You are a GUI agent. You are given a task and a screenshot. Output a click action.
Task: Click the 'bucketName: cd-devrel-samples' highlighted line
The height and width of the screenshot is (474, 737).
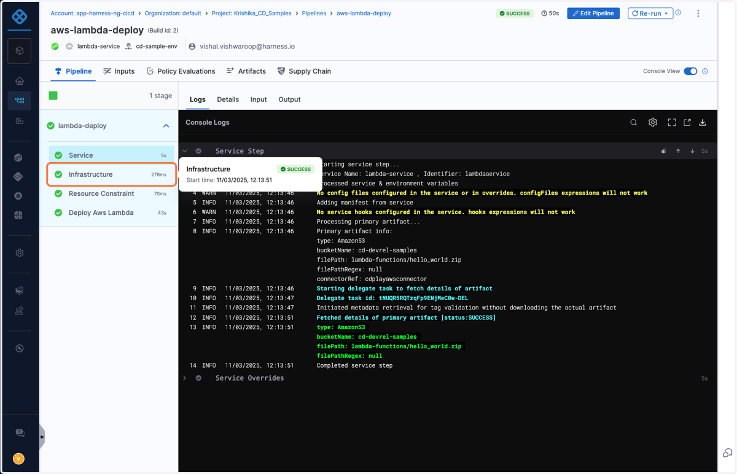click(367, 336)
